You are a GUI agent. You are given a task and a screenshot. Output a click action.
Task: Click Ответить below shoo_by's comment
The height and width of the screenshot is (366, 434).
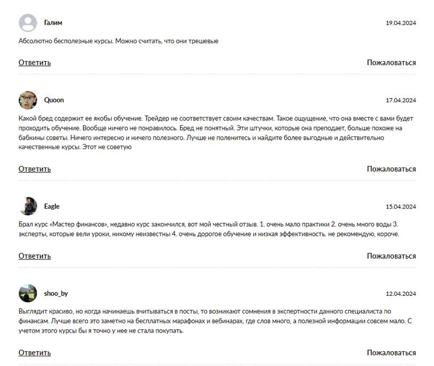point(35,353)
